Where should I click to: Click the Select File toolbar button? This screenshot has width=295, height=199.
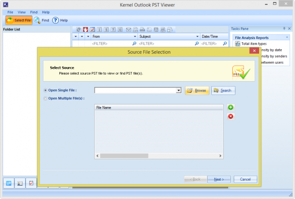19,20
